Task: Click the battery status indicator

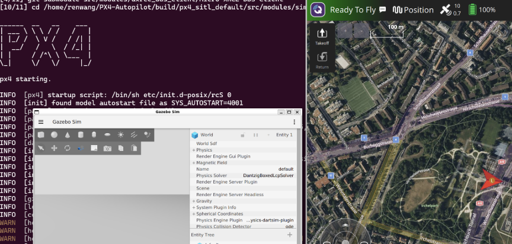Action: pyautogui.click(x=472, y=10)
